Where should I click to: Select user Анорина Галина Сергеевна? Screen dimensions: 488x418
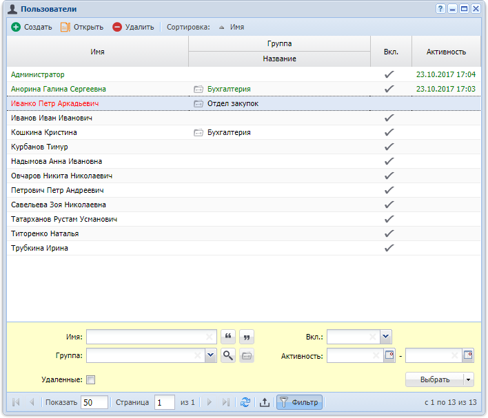pyautogui.click(x=59, y=90)
